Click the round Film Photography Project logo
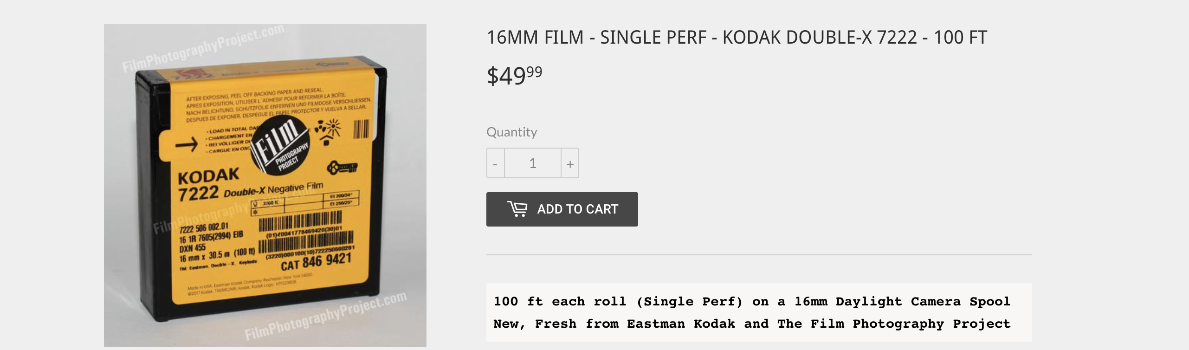 [x=280, y=145]
